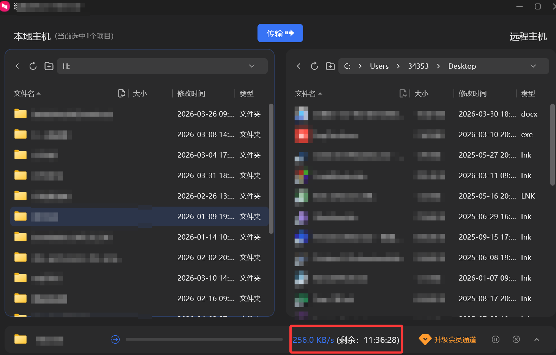Pause the current file transfer
This screenshot has height=355, width=556.
(496, 339)
